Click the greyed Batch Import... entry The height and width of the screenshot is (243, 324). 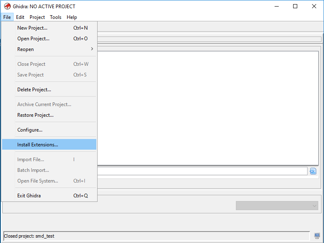(49, 170)
